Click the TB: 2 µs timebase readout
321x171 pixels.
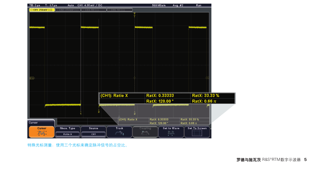click(35, 5)
